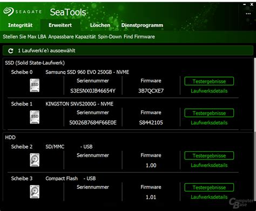Viewport: 256px width, 211px height.
Task: Click serial number S3ESNX0JB46654Y
Action: [x=93, y=91]
